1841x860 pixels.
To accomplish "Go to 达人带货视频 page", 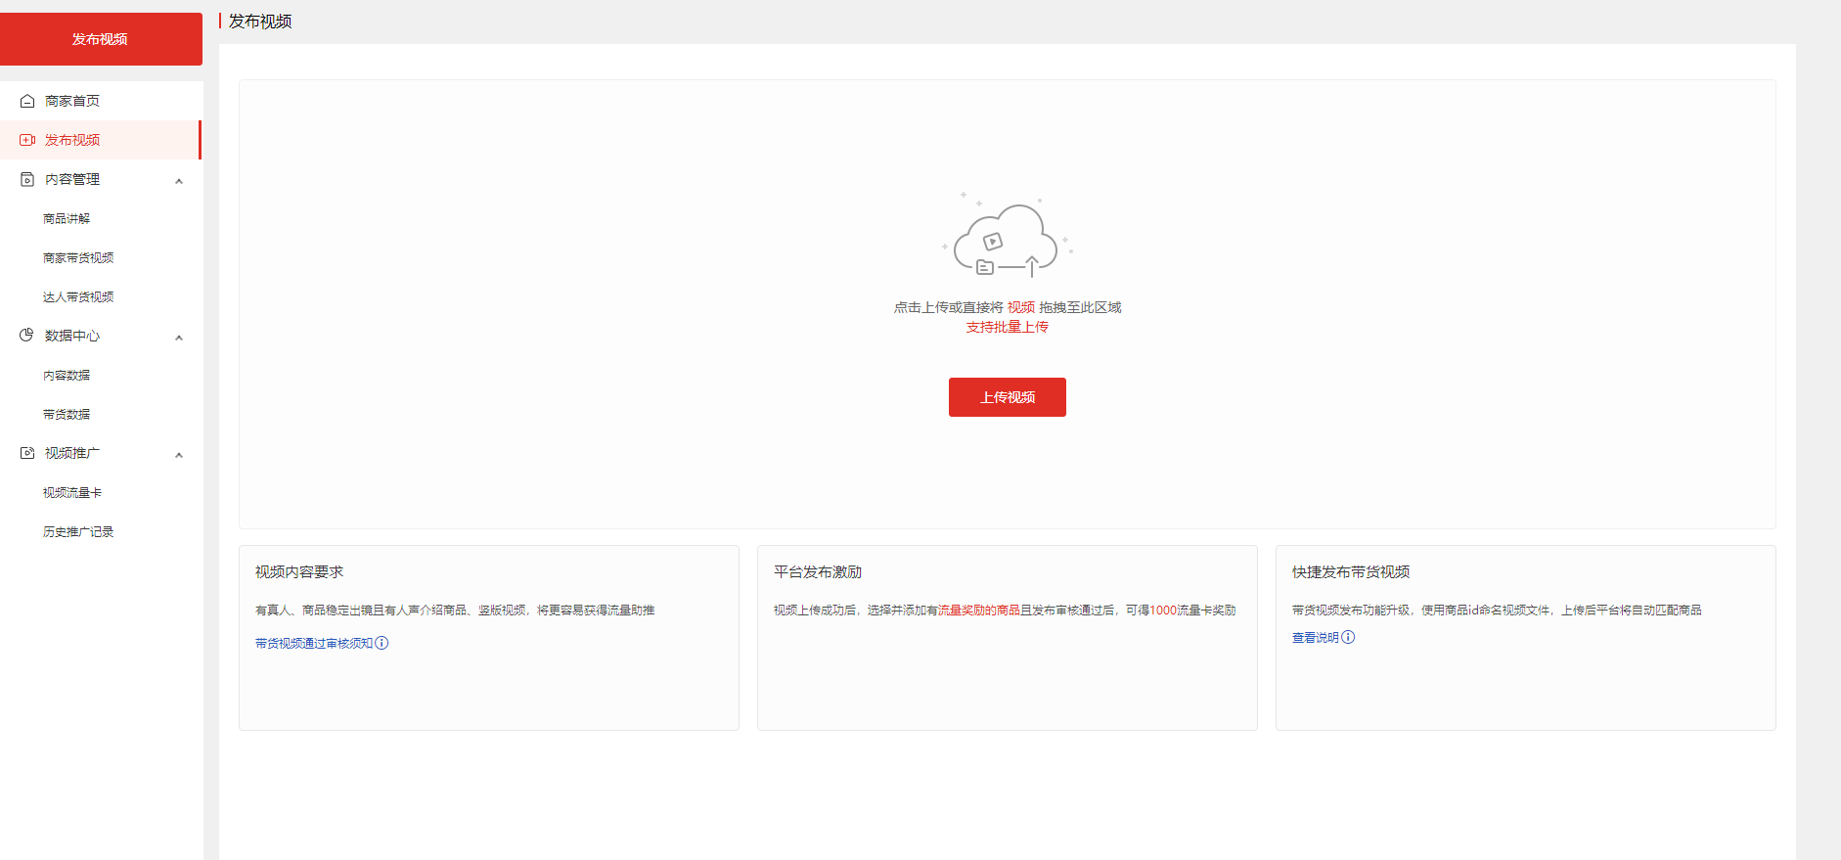I will (x=78, y=296).
